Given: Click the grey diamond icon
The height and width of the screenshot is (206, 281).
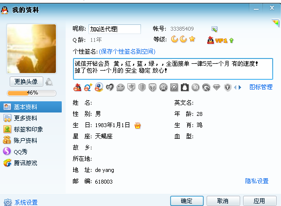Looking at the screenshot, I should [216, 88].
